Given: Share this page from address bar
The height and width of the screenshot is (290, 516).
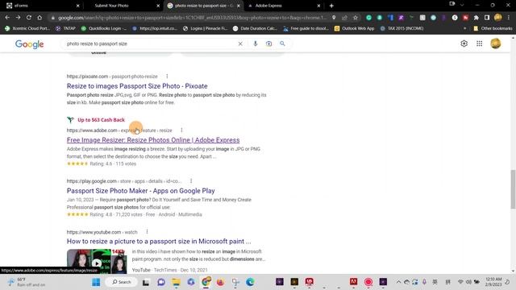Looking at the screenshot, I should (x=344, y=18).
